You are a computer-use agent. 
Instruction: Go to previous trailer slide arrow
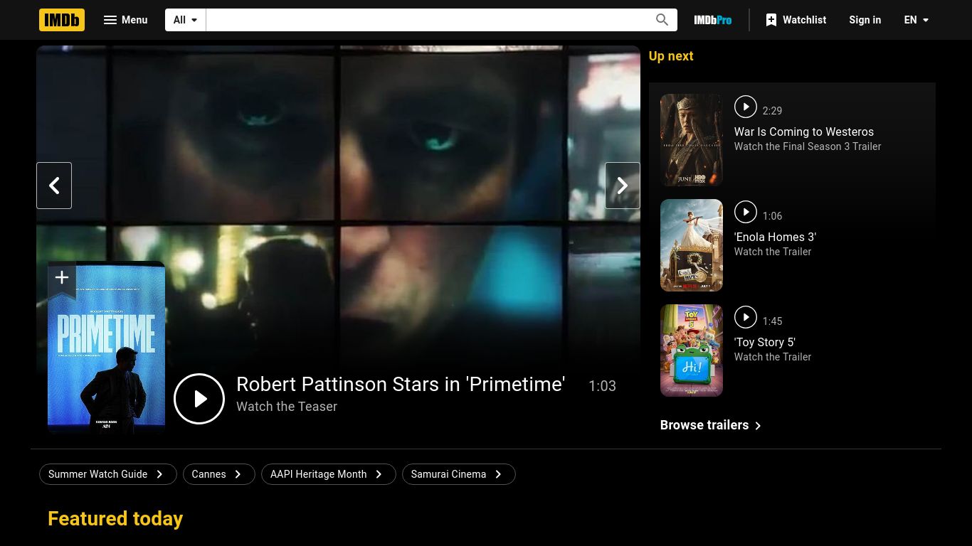tap(54, 186)
